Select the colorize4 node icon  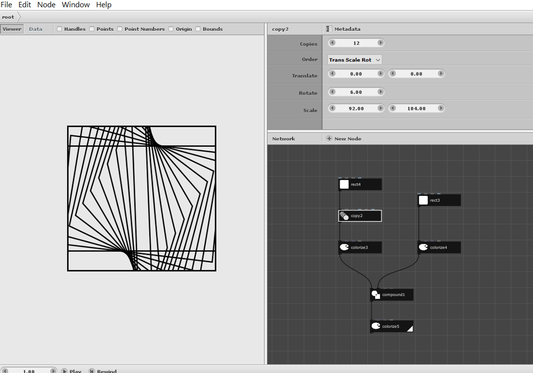click(x=423, y=247)
